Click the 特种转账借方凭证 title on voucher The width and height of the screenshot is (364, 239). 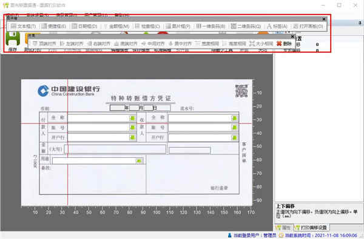tap(141, 99)
